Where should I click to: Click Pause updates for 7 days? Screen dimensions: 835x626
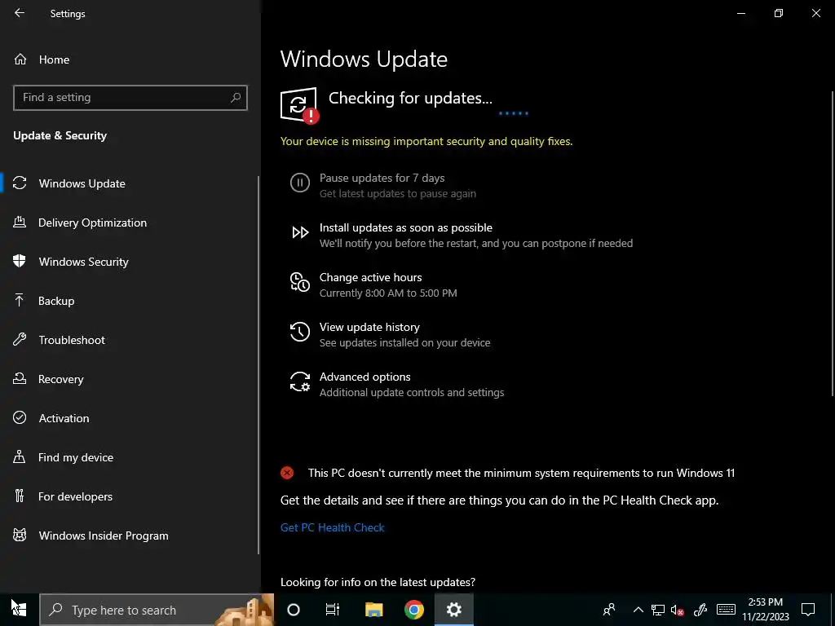[x=382, y=178]
